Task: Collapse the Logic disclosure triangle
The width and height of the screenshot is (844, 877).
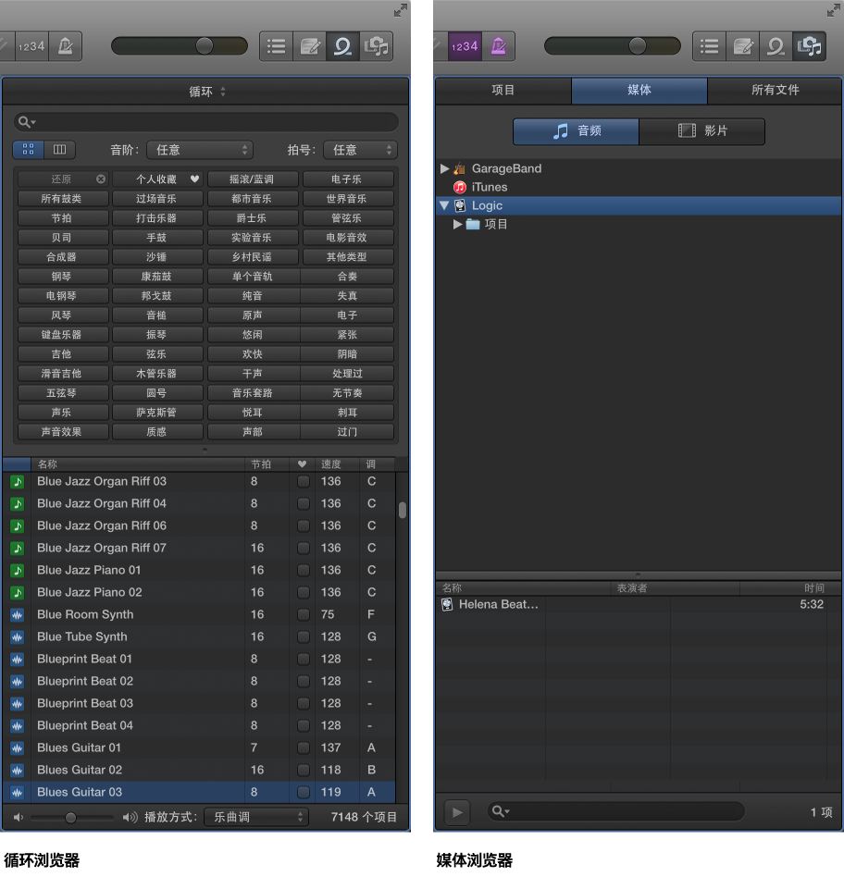Action: (445, 205)
